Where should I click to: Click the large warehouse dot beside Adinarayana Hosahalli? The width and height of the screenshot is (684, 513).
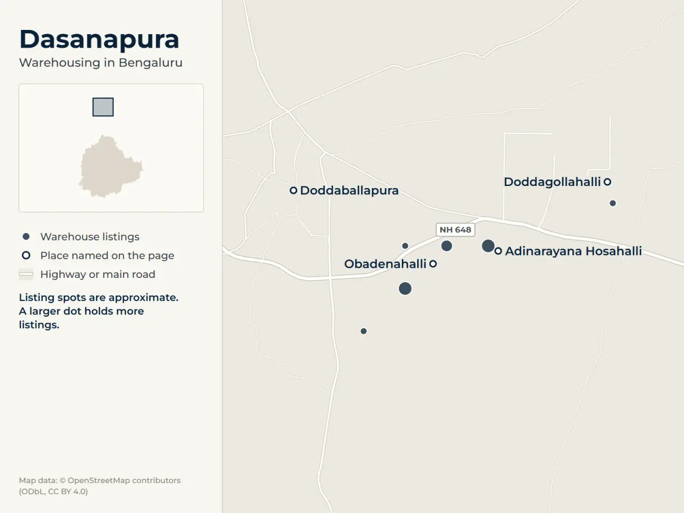click(488, 246)
